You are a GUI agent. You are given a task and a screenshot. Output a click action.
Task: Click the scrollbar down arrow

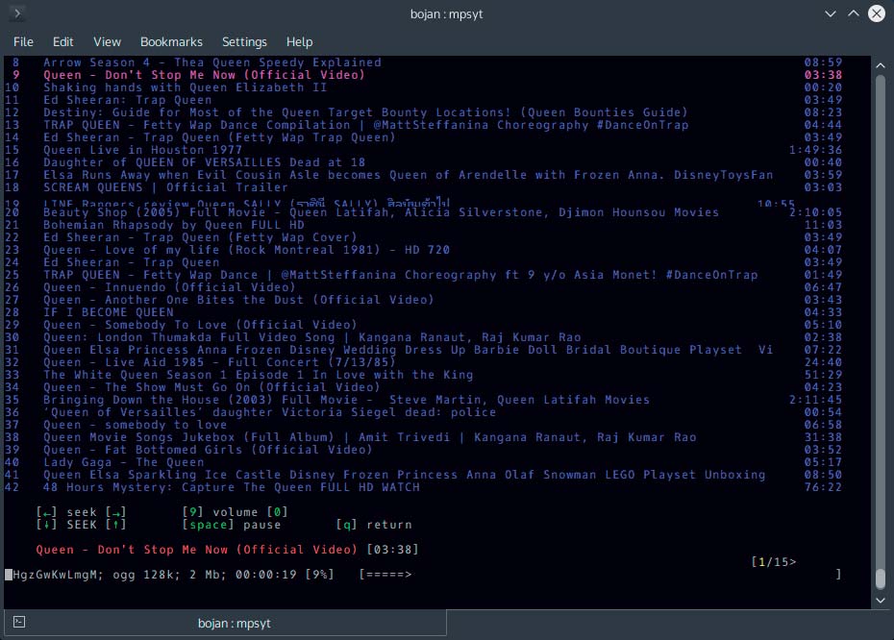click(881, 600)
